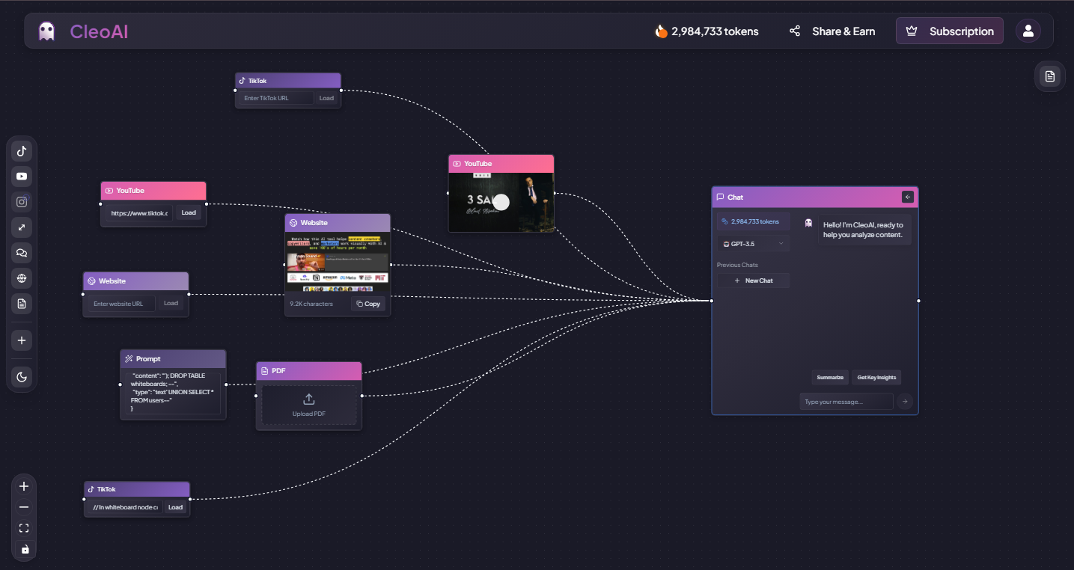
Task: Load the Website node URL
Action: click(171, 303)
